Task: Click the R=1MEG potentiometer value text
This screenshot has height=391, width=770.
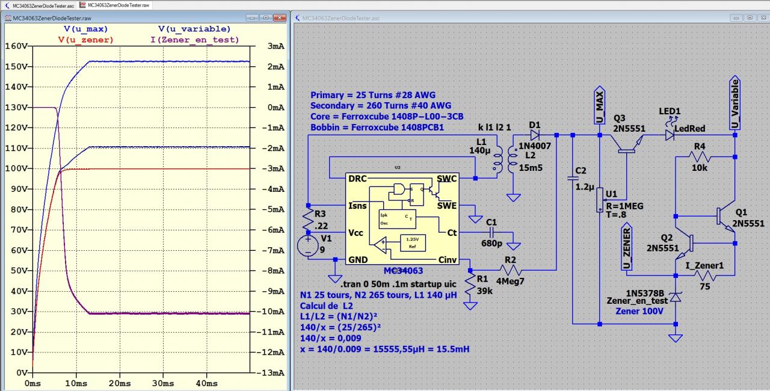Action: point(625,206)
